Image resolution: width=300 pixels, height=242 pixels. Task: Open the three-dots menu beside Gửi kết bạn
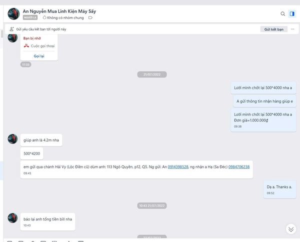(292, 29)
